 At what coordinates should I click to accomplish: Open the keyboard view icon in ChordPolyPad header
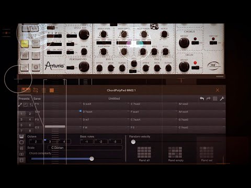click(x=26, y=90)
